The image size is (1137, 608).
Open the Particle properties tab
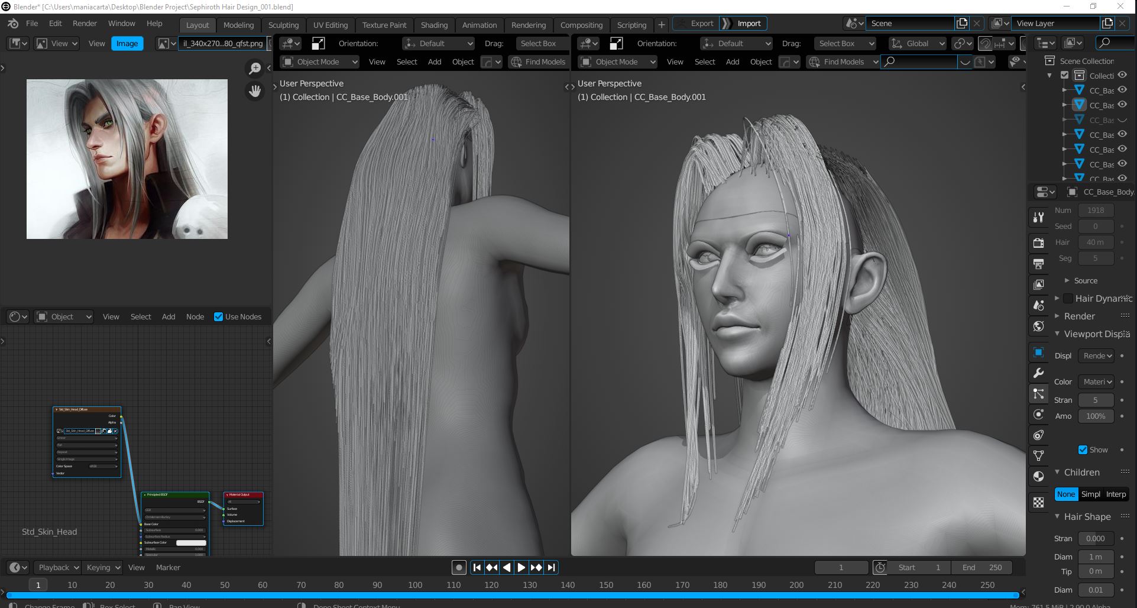tap(1038, 394)
